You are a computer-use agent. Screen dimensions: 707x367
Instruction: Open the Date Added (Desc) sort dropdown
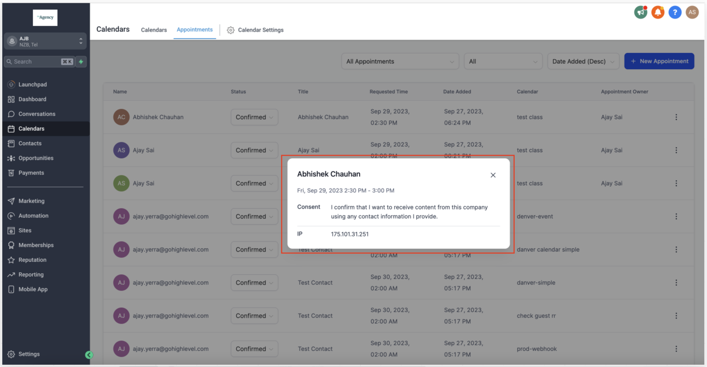(x=583, y=61)
